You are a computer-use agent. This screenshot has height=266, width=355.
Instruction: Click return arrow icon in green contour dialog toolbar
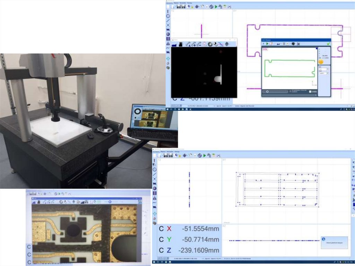click(x=278, y=44)
